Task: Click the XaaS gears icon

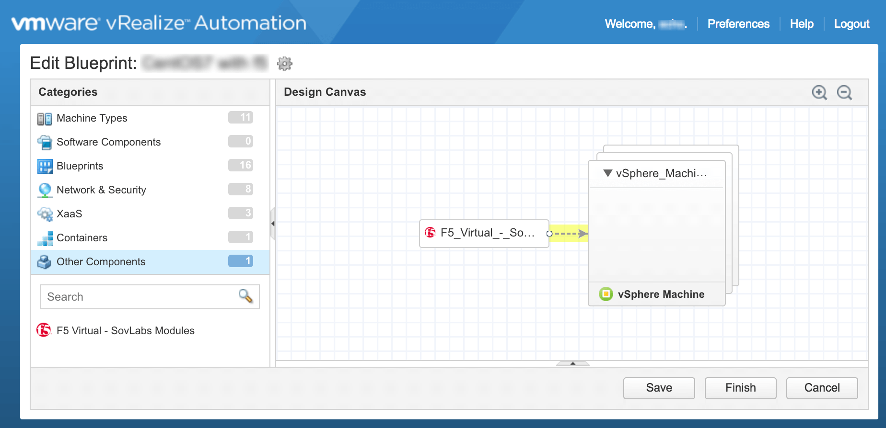Action: pos(45,214)
